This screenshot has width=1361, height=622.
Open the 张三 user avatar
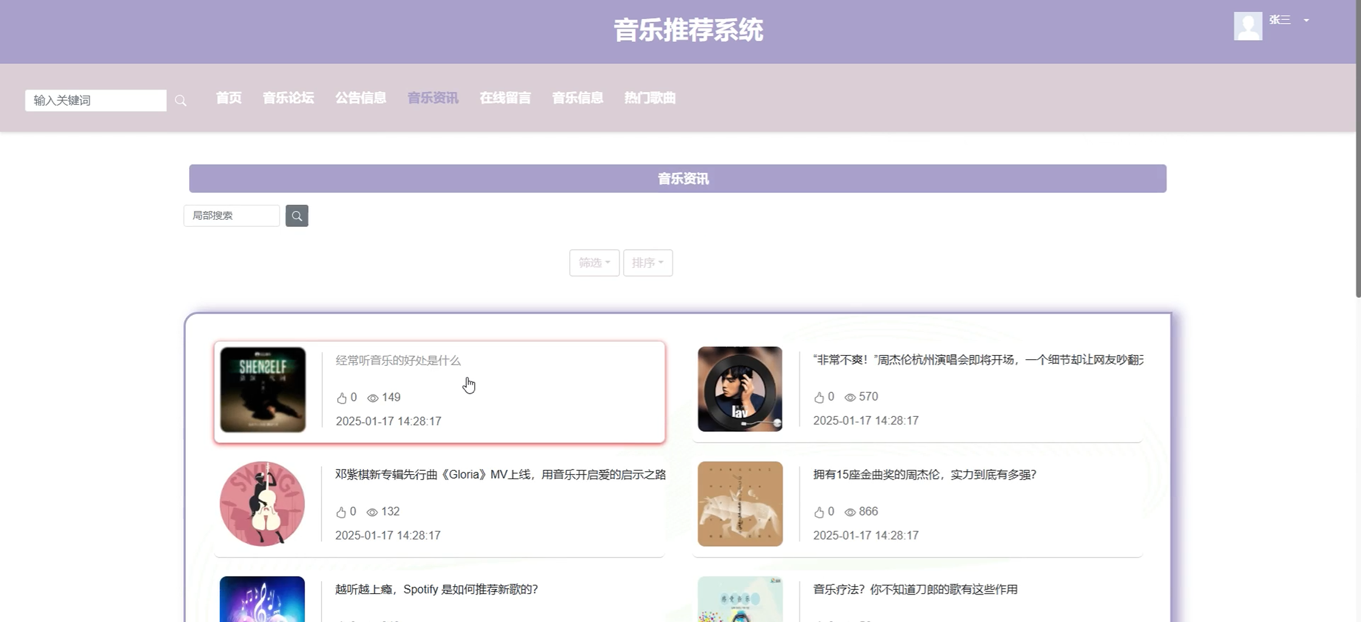[x=1248, y=26]
